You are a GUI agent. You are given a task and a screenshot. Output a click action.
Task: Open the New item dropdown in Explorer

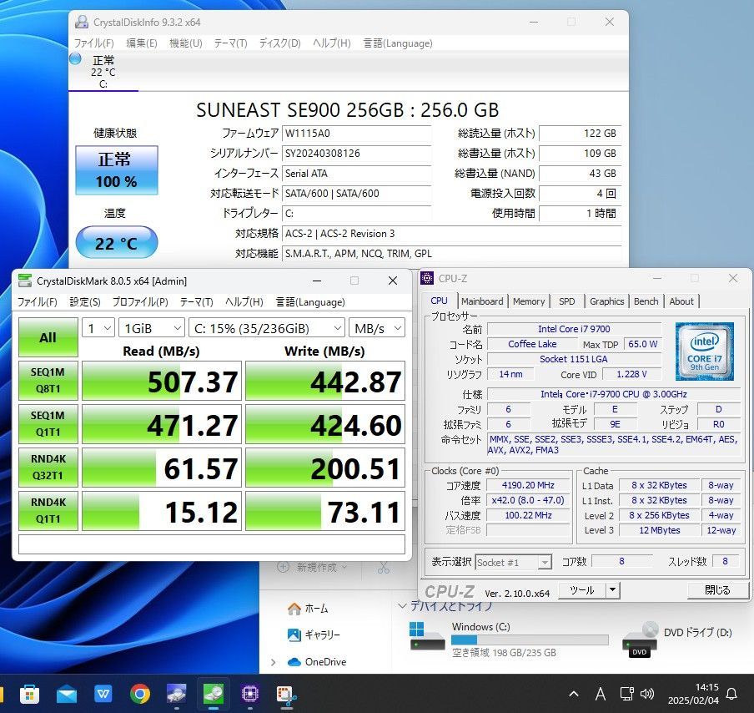coord(313,567)
